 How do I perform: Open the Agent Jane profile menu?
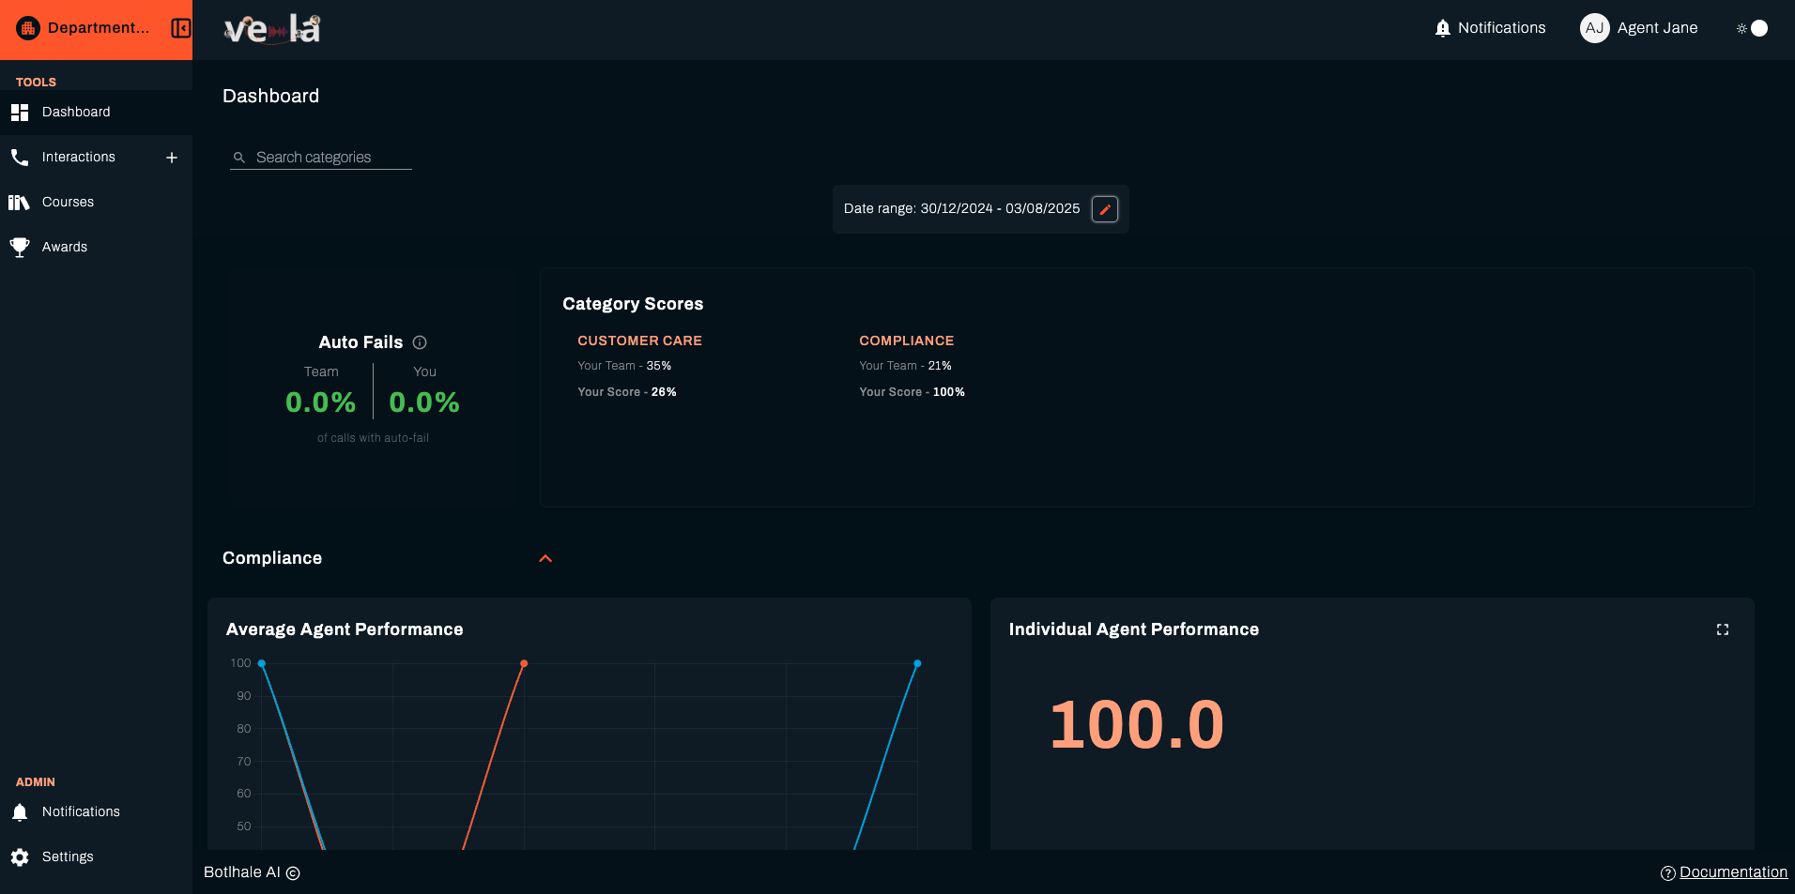coord(1638,28)
